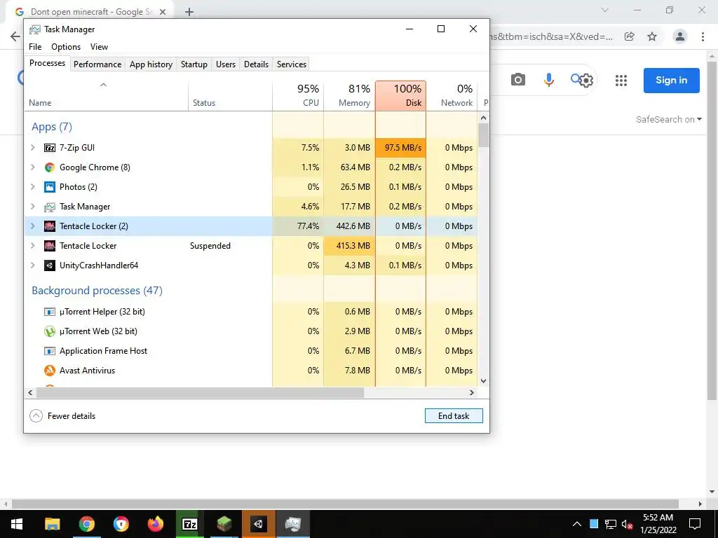Sort processes by Name column header
718x538 pixels.
pos(107,95)
